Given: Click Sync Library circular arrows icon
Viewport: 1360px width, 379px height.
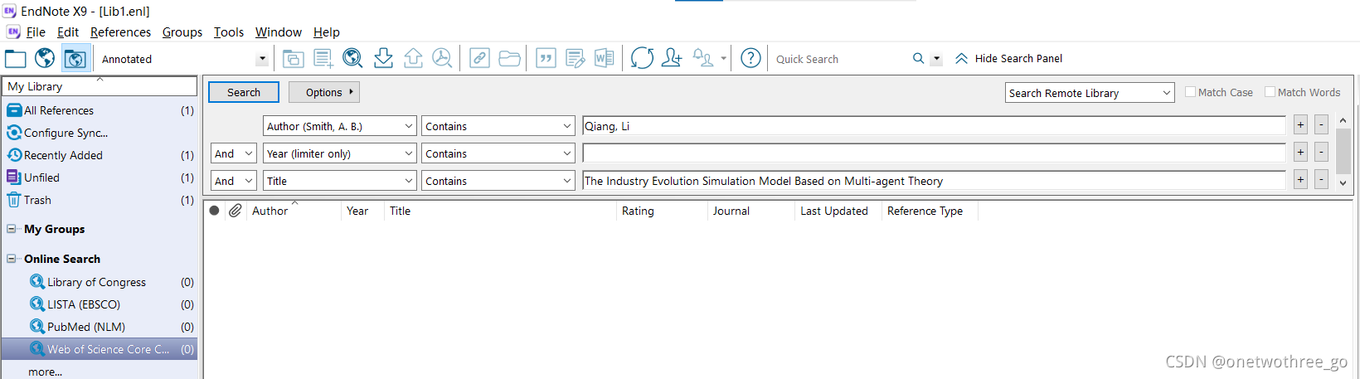Looking at the screenshot, I should coord(642,58).
